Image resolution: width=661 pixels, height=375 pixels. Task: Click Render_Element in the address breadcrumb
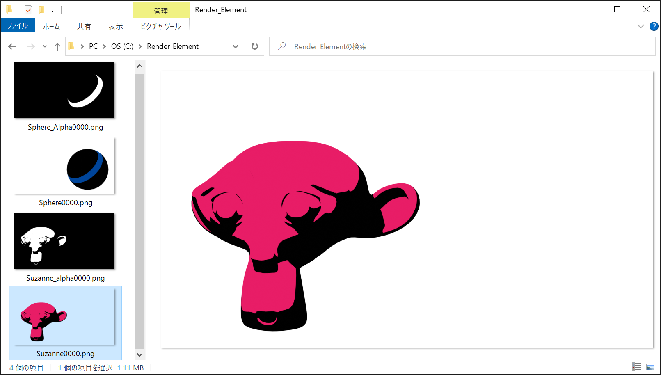(173, 46)
